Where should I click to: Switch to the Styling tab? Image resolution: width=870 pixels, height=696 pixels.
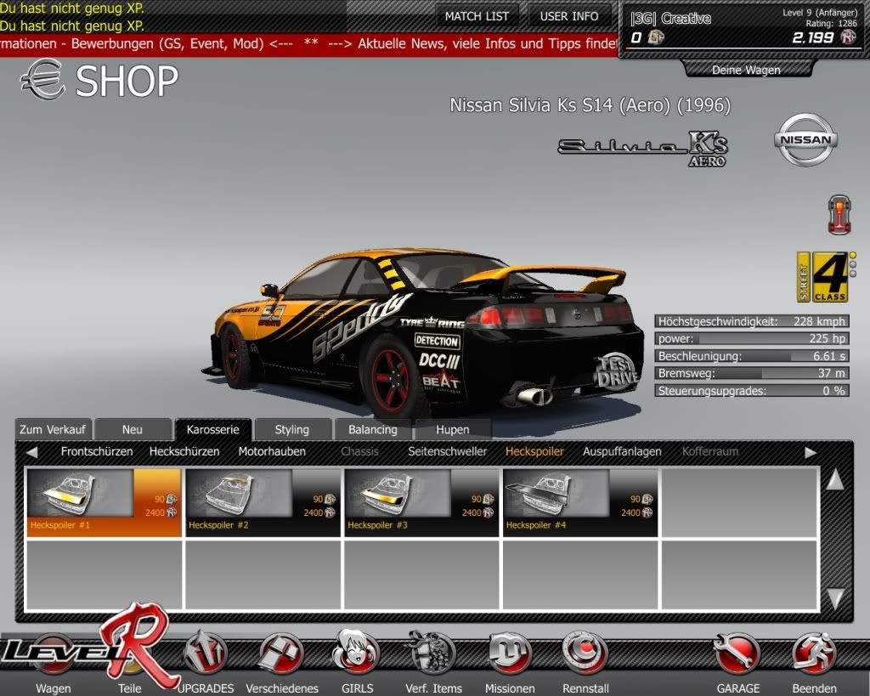click(291, 430)
